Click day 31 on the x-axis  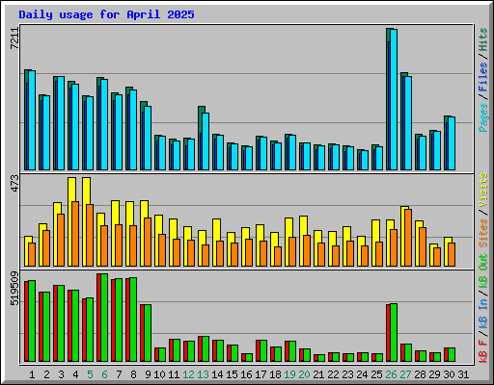click(463, 374)
